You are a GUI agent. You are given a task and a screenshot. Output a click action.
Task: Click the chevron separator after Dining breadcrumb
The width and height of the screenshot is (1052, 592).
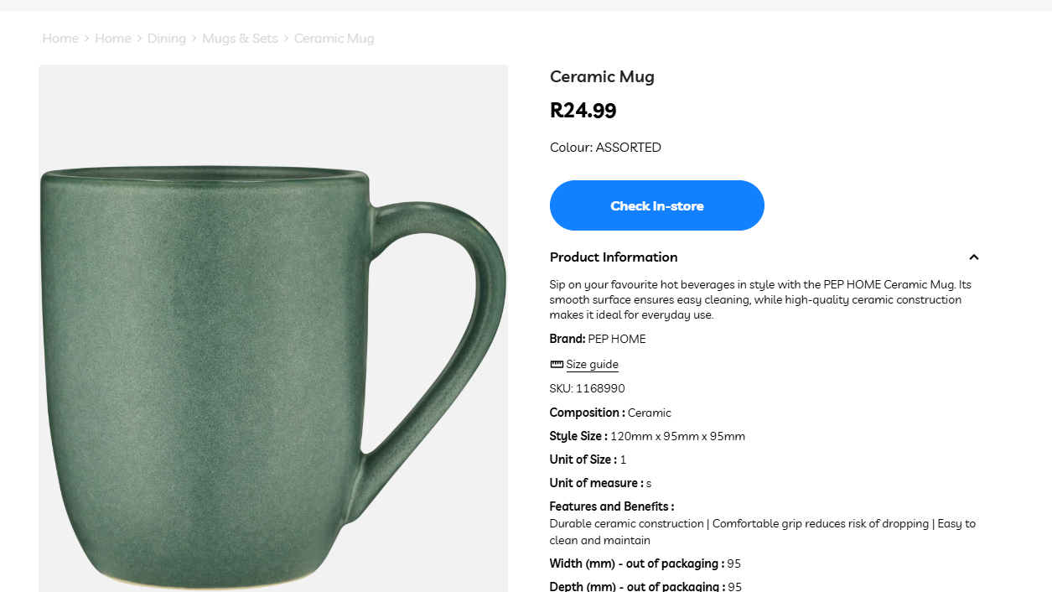click(x=194, y=39)
